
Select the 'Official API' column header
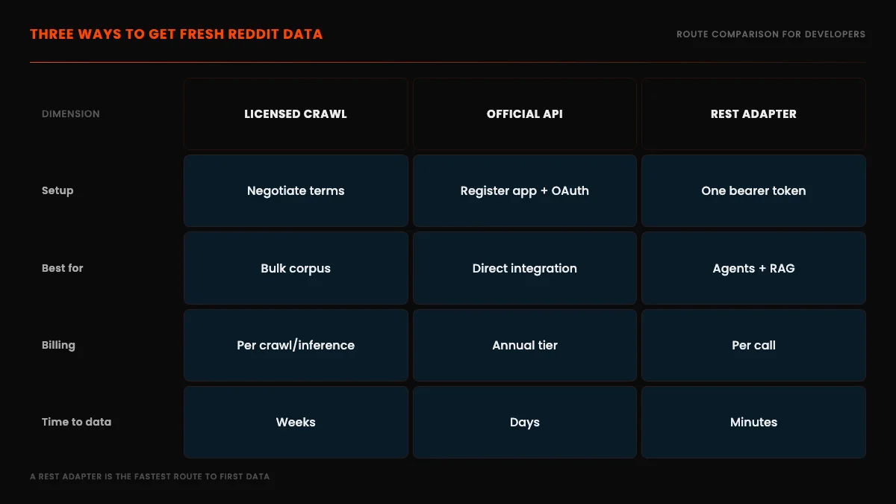point(525,113)
